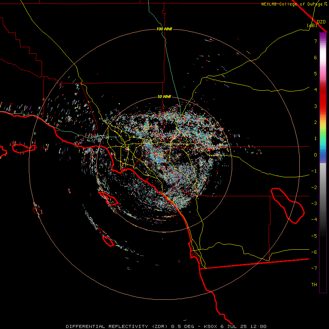Click the -1 dB scale value
Image resolution: width=329 pixels, height=329 pixels.
click(x=314, y=171)
